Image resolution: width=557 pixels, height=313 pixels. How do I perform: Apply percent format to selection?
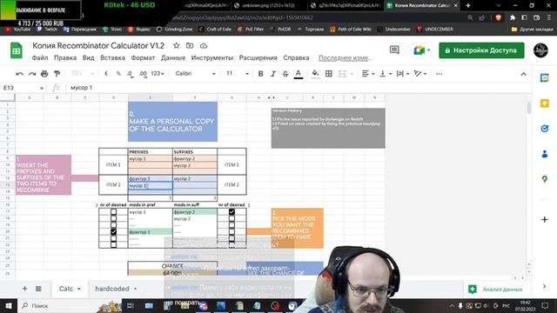[118, 73]
